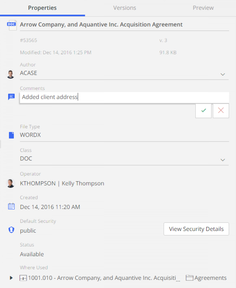Click the DOC file icon beside title

pyautogui.click(x=12, y=25)
